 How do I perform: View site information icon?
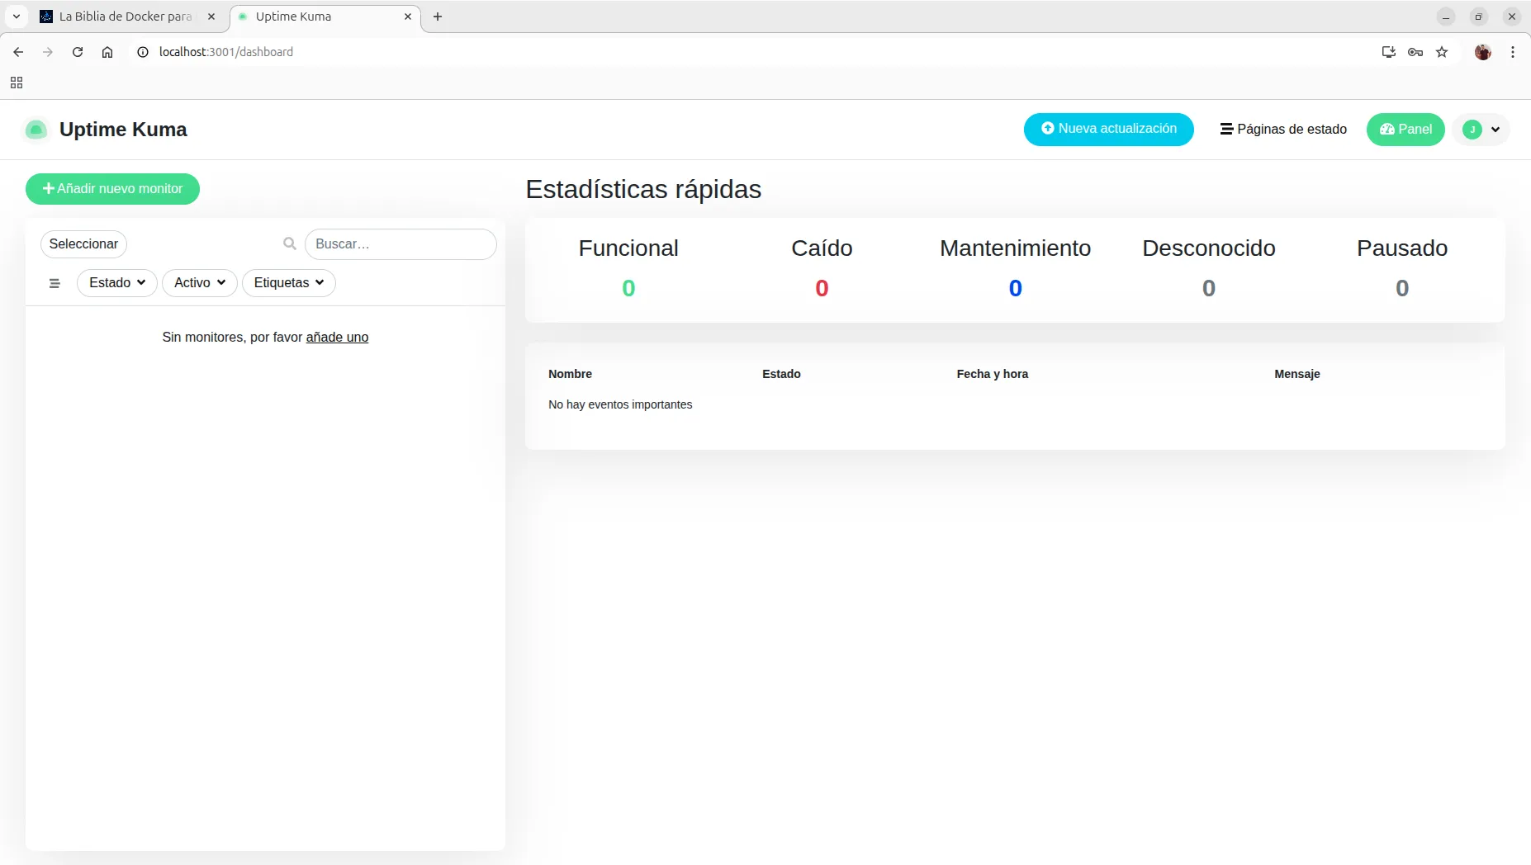point(143,52)
